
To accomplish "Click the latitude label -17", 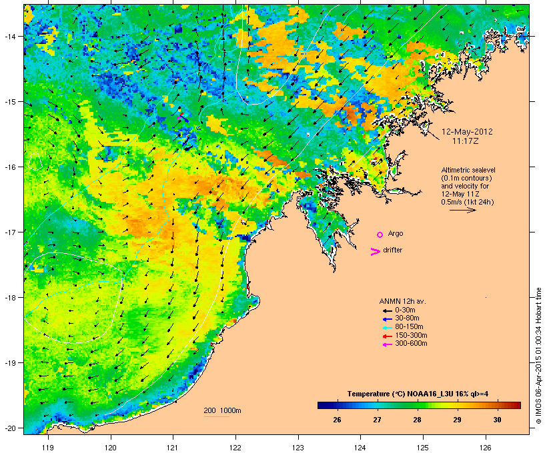I will (9, 232).
